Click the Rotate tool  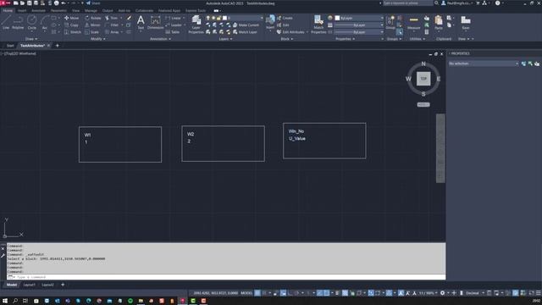tap(93, 18)
